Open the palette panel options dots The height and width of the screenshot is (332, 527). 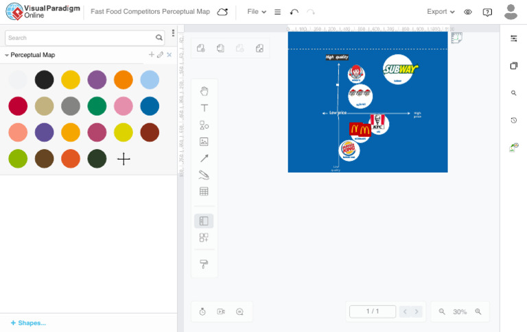point(173,33)
